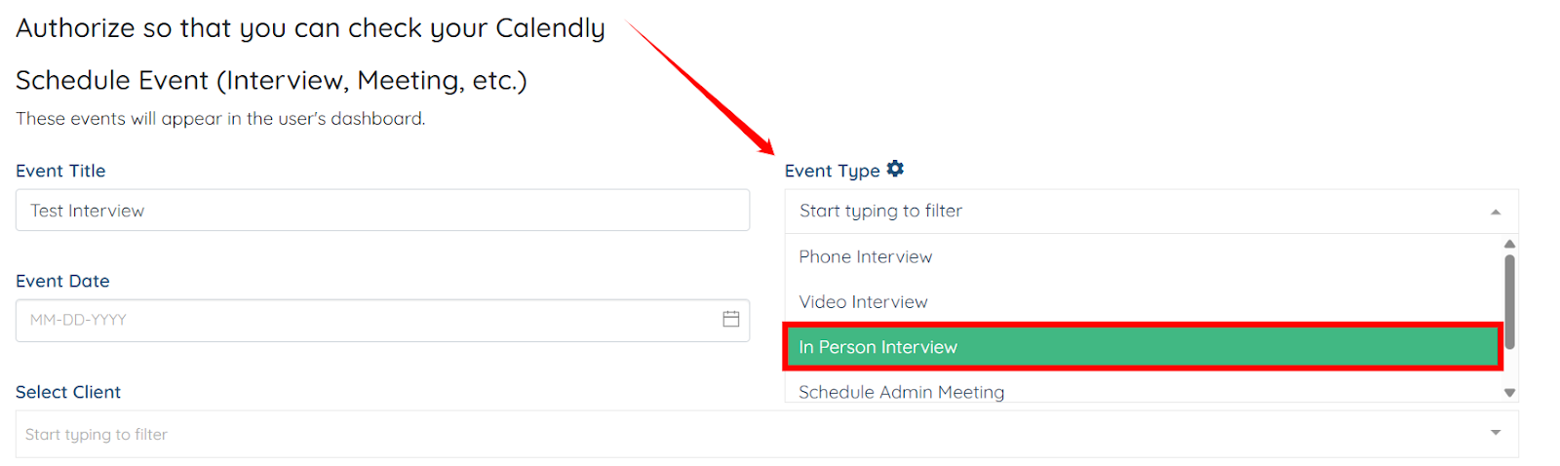This screenshot has width=1560, height=466.
Task: Select Schedule Admin Meeting option
Action: coord(901,392)
